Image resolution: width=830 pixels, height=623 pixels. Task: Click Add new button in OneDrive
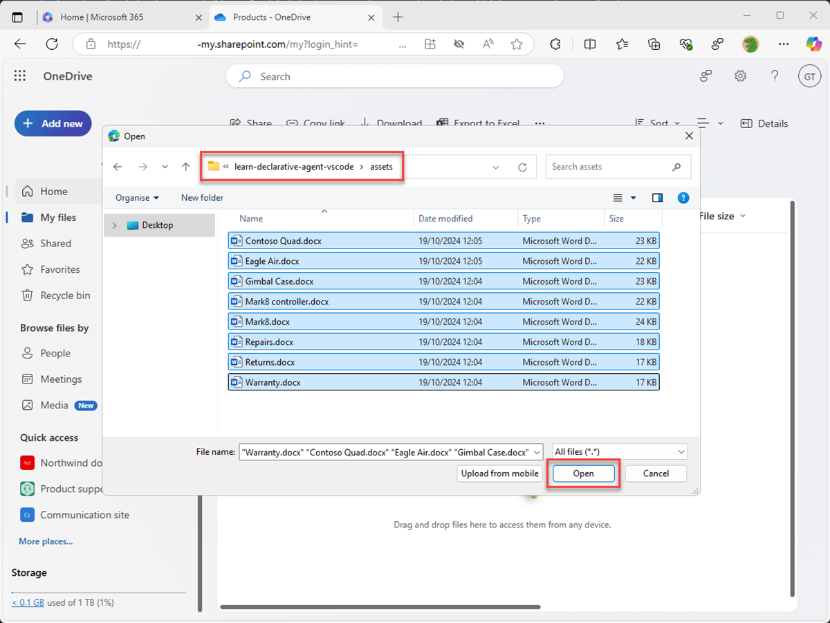click(x=53, y=123)
